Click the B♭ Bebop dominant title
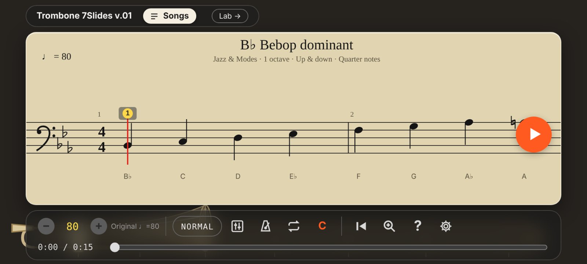 [x=296, y=45]
